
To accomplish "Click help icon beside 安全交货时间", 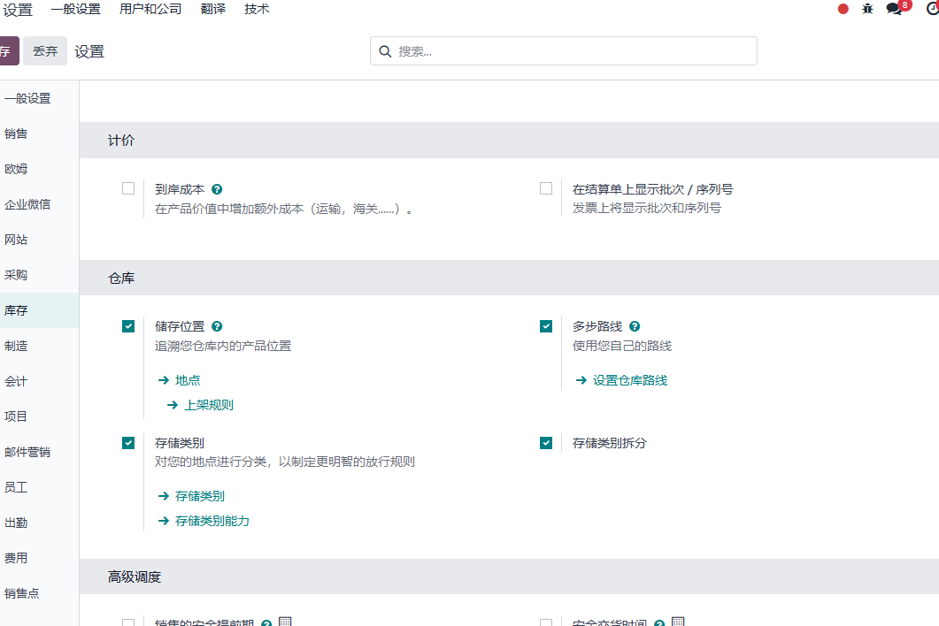I will pos(659,623).
